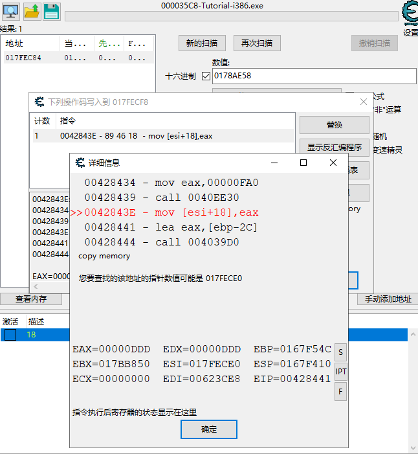The height and width of the screenshot is (454, 418).
Task: Toggle the hexadecimal checkbox
Action: [206, 76]
